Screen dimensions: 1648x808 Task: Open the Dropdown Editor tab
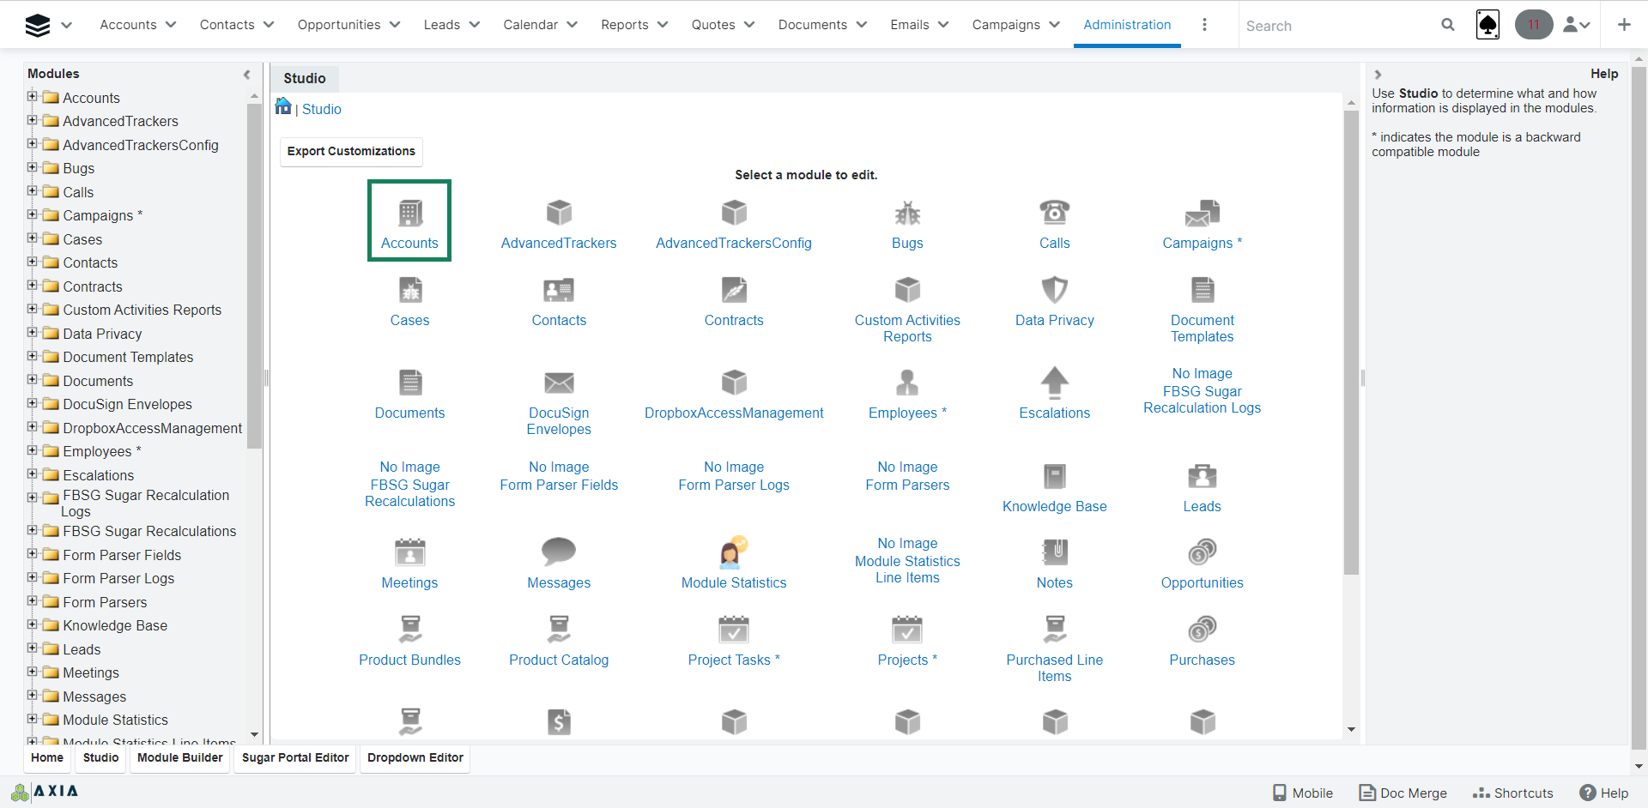click(415, 757)
